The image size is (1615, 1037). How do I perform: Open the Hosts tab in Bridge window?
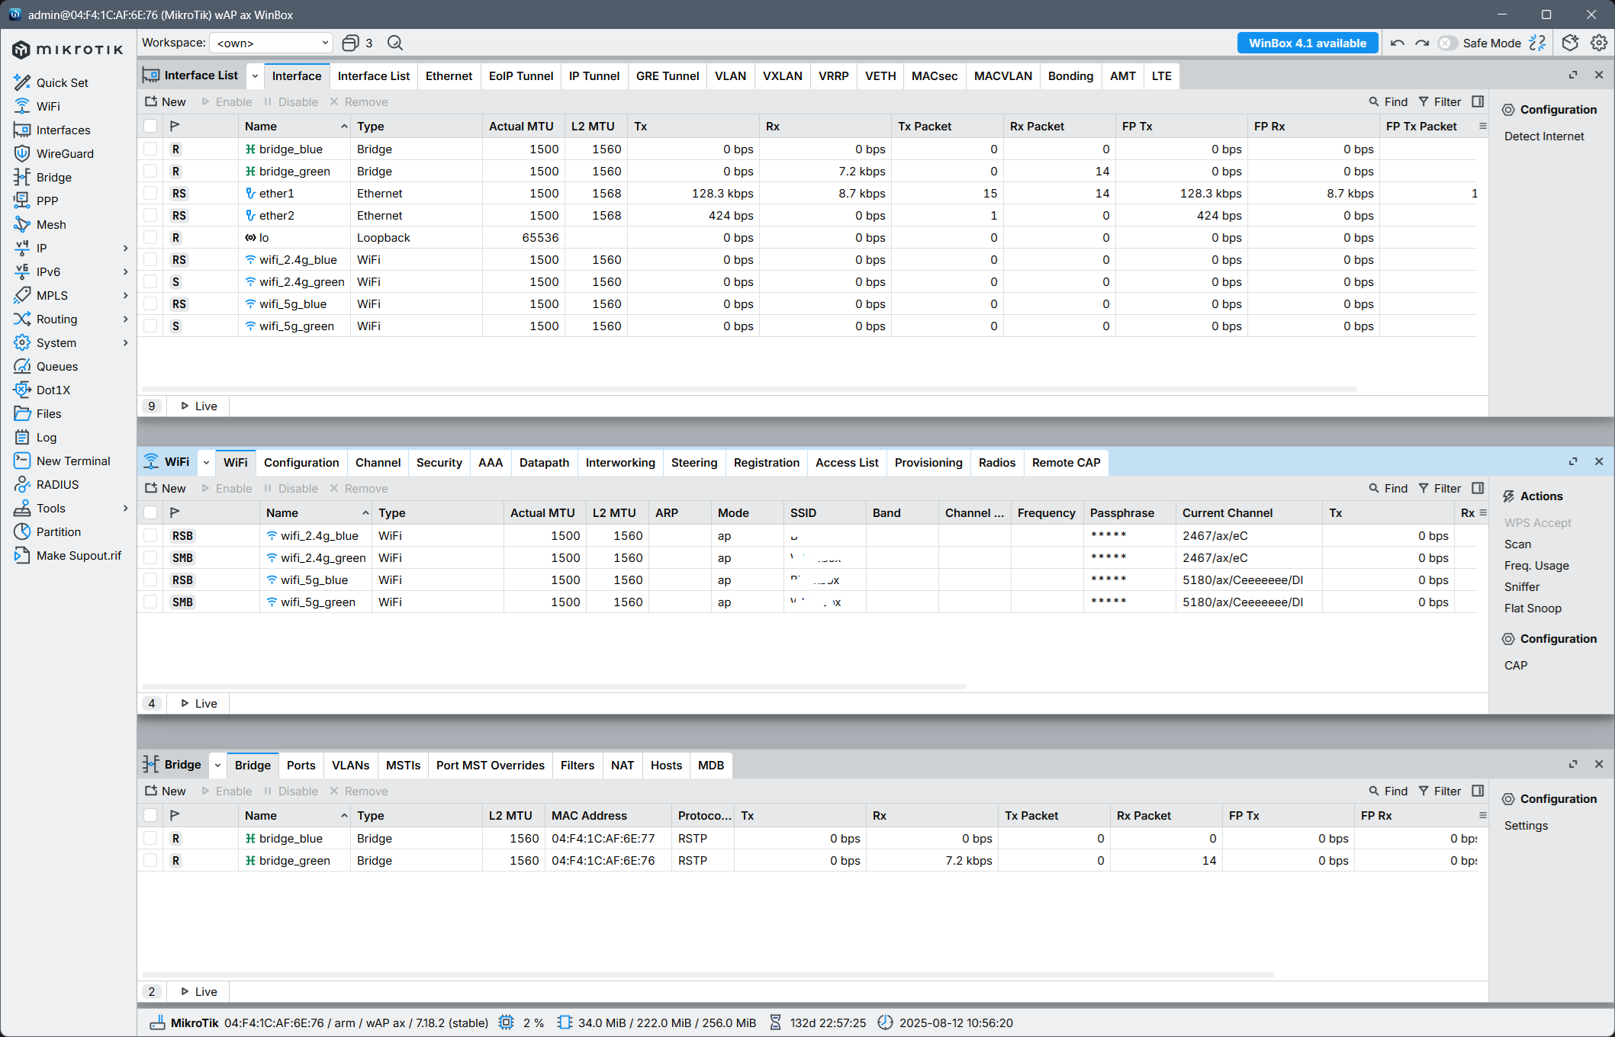666,765
